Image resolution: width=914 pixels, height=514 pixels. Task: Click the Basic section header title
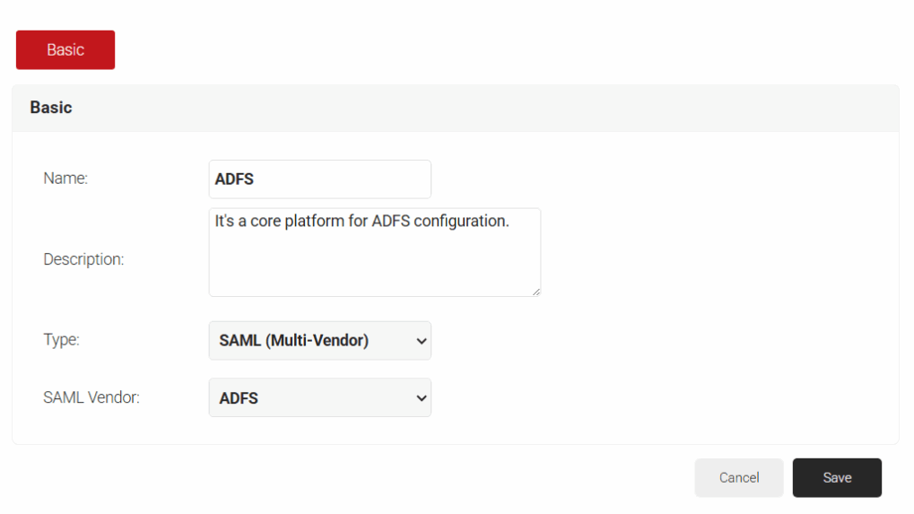(51, 108)
